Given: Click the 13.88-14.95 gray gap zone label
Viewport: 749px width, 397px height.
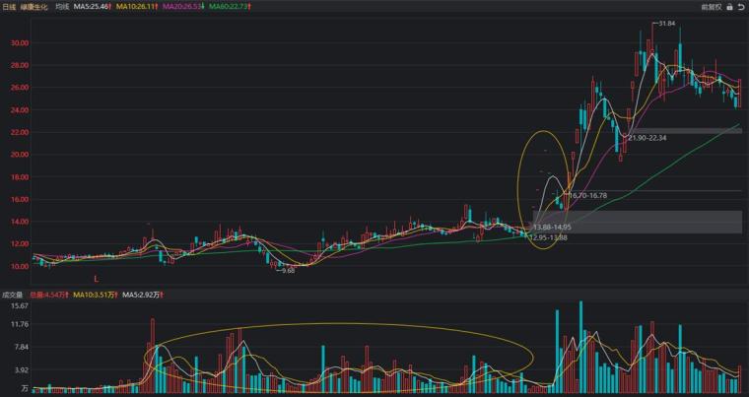Looking at the screenshot, I should [x=552, y=227].
